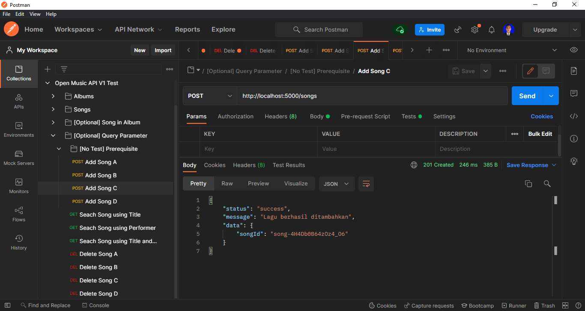Open the Workspaces menu

78,29
